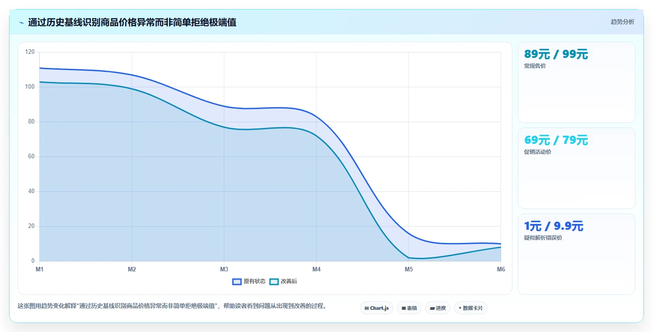Viewport: 653px width, 332px height.
Task: Toggle the 改善后 legend series
Action: click(x=284, y=281)
